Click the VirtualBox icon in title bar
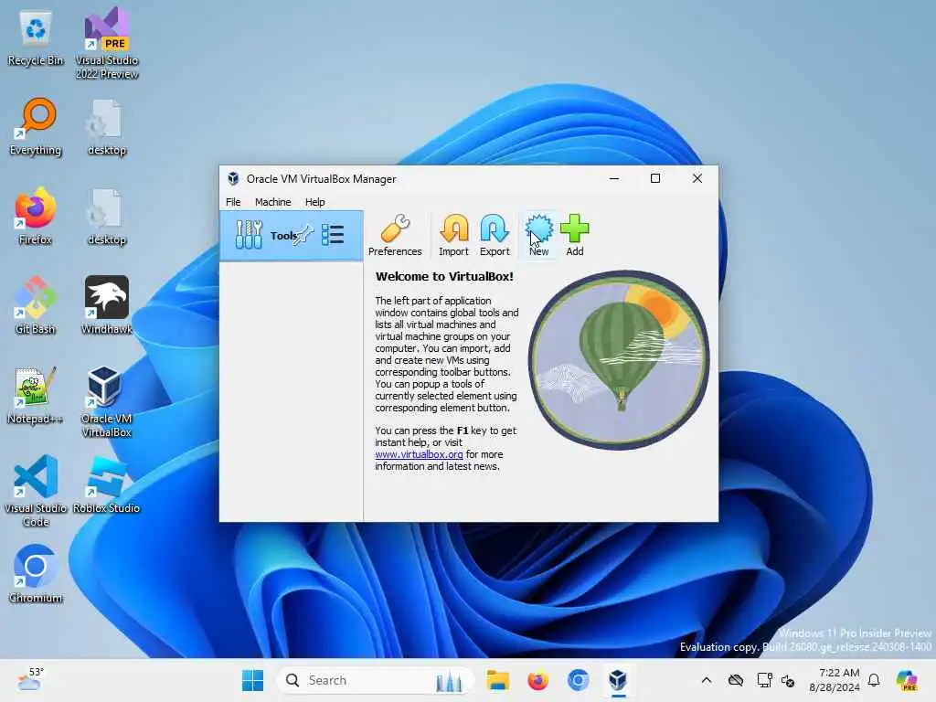 pos(233,178)
